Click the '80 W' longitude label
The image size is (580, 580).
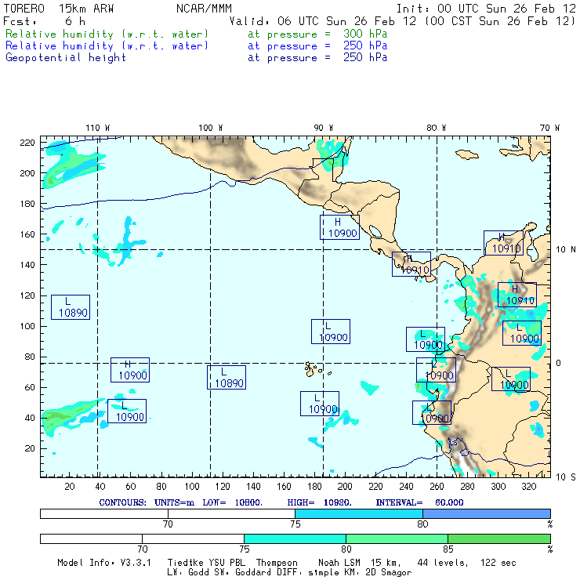pyautogui.click(x=436, y=128)
